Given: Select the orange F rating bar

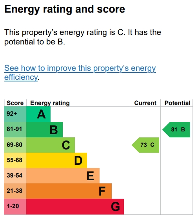Looking at the screenshot, I should click(x=69, y=191).
